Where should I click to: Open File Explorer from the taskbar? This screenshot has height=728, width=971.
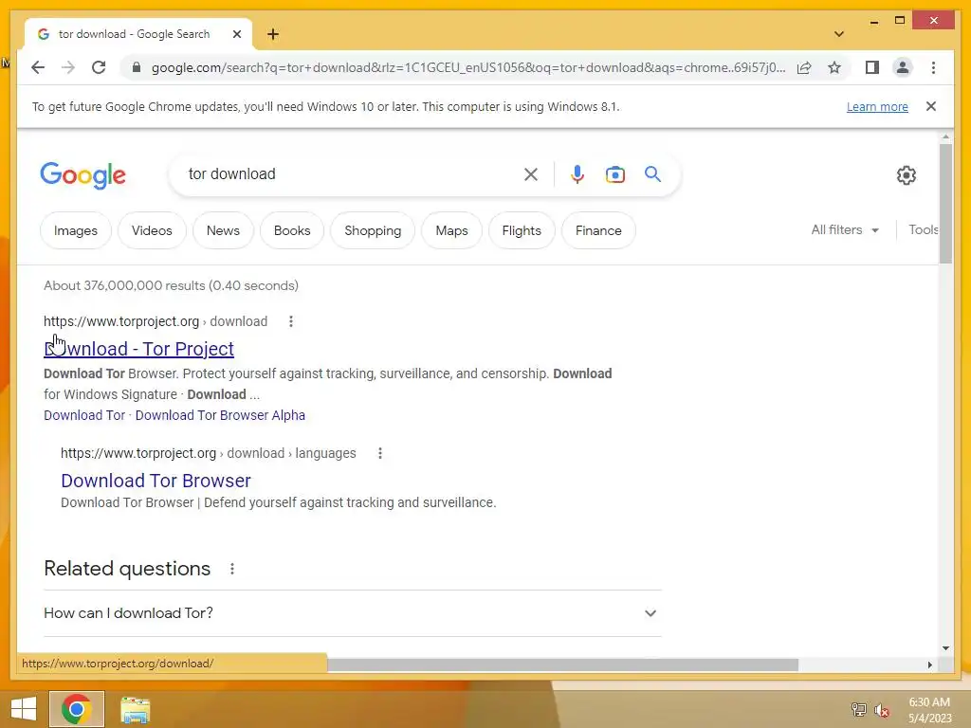coord(135,709)
